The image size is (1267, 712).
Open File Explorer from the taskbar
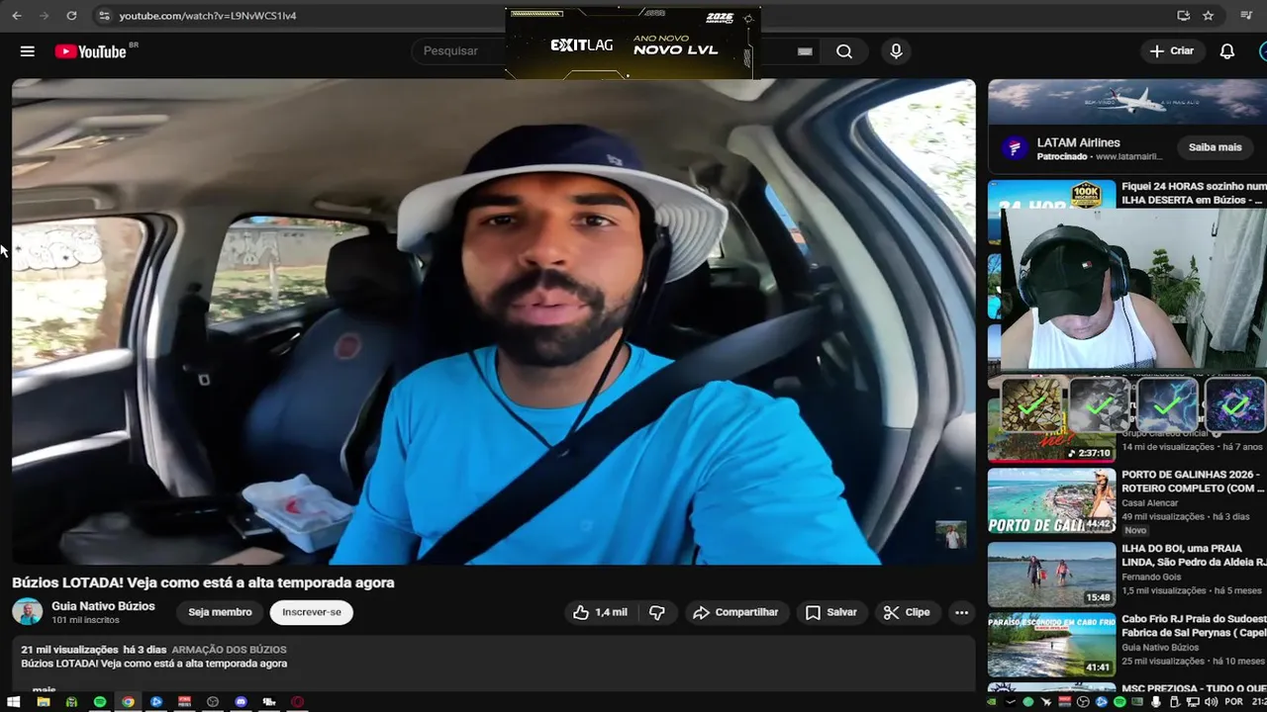coord(43,702)
